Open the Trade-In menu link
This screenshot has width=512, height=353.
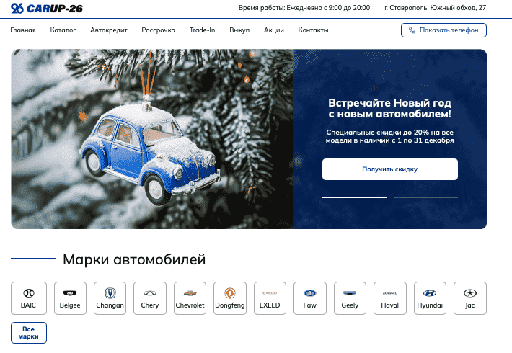coord(202,30)
